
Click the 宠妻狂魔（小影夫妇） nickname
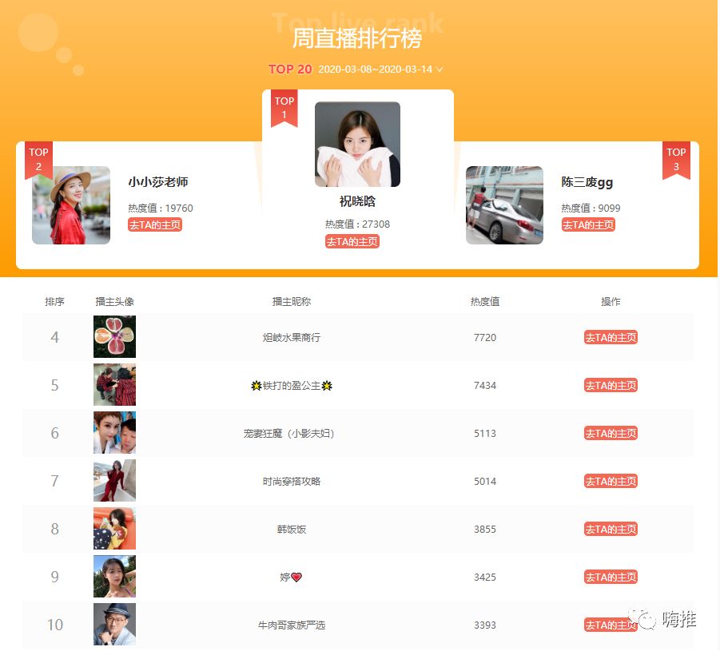point(291,434)
